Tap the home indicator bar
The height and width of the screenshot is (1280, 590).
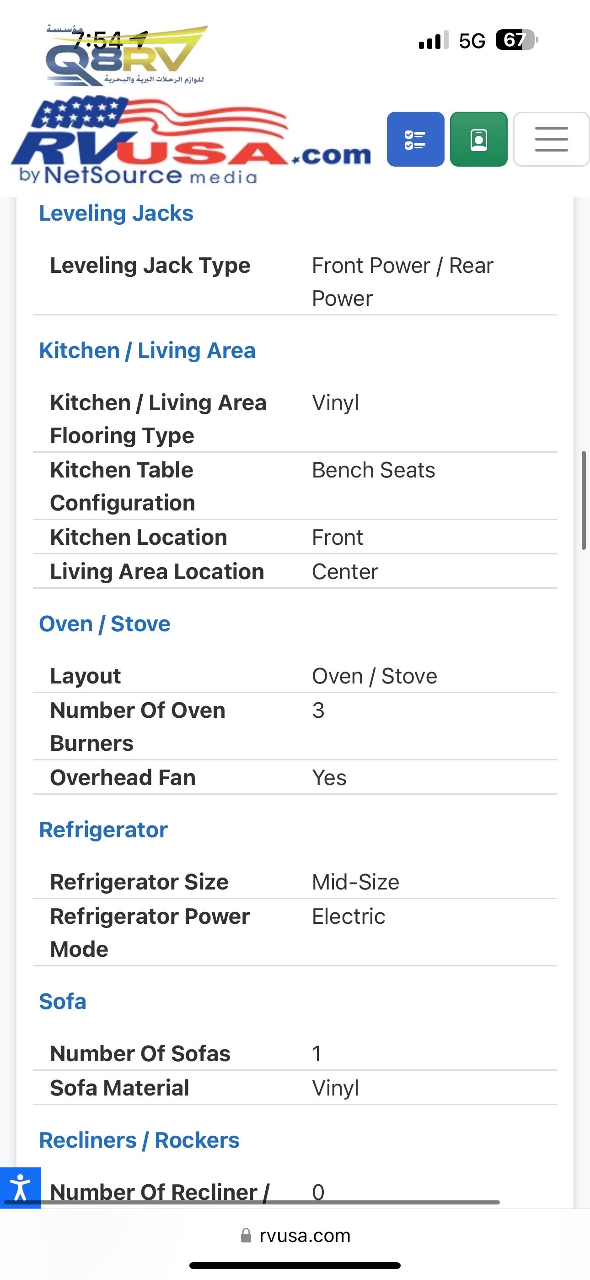(x=295, y=1265)
